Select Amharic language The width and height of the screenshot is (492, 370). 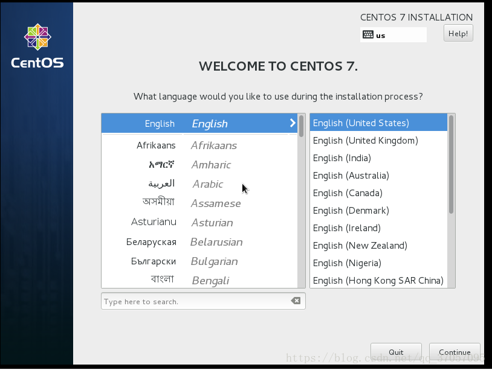coord(199,165)
